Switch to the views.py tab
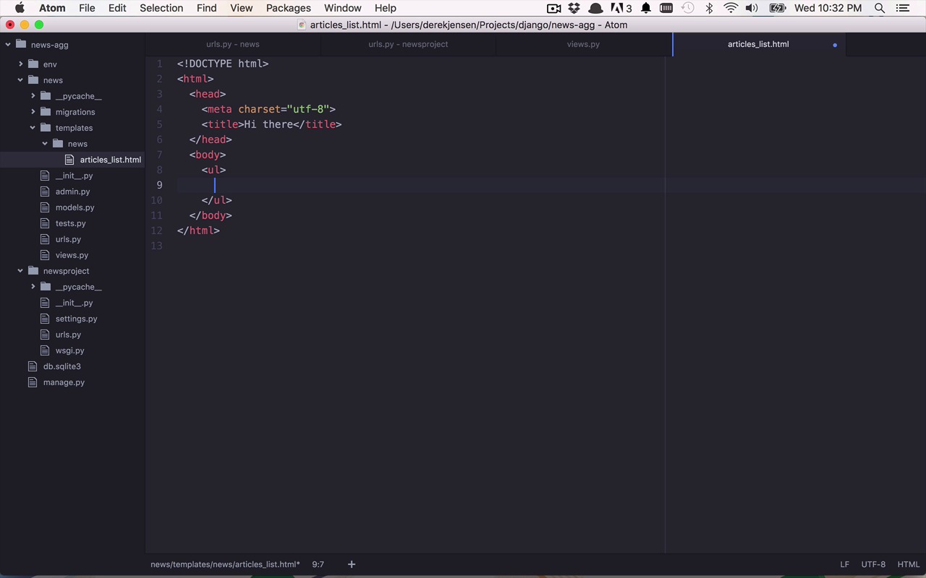926x578 pixels. (x=583, y=44)
